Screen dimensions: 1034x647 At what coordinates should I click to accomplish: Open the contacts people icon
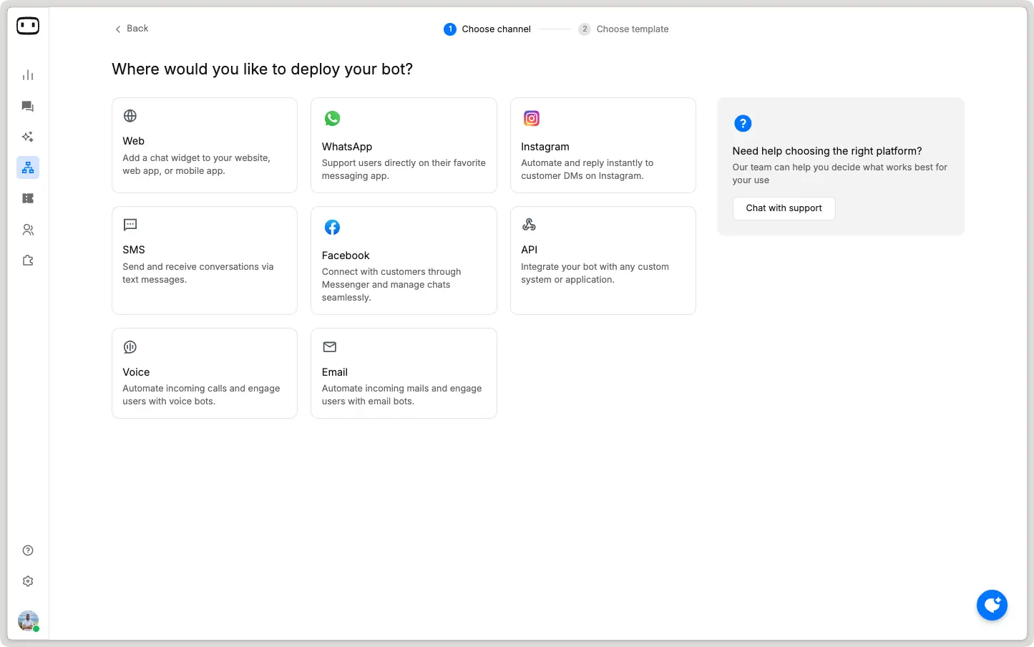click(28, 230)
